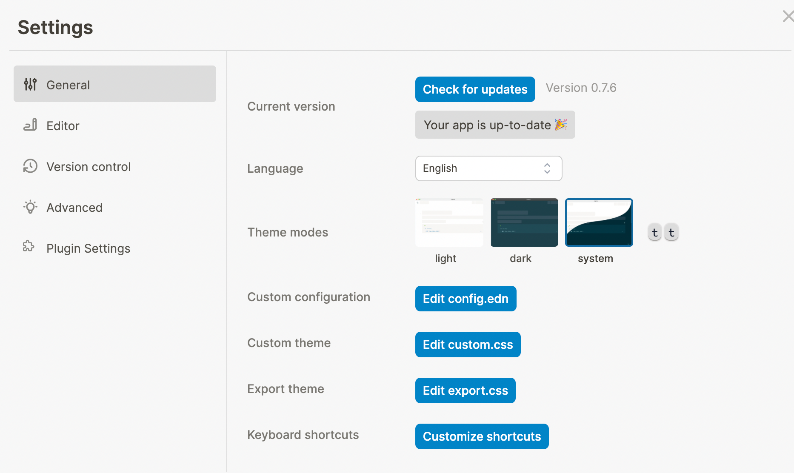Open the Language dropdown

coord(488,168)
